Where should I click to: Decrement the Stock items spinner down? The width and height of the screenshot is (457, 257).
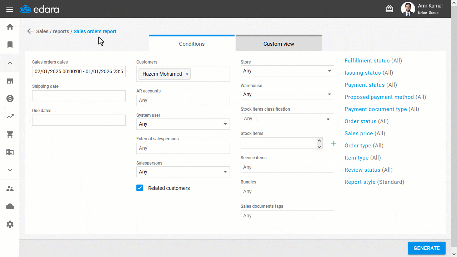[x=320, y=146]
